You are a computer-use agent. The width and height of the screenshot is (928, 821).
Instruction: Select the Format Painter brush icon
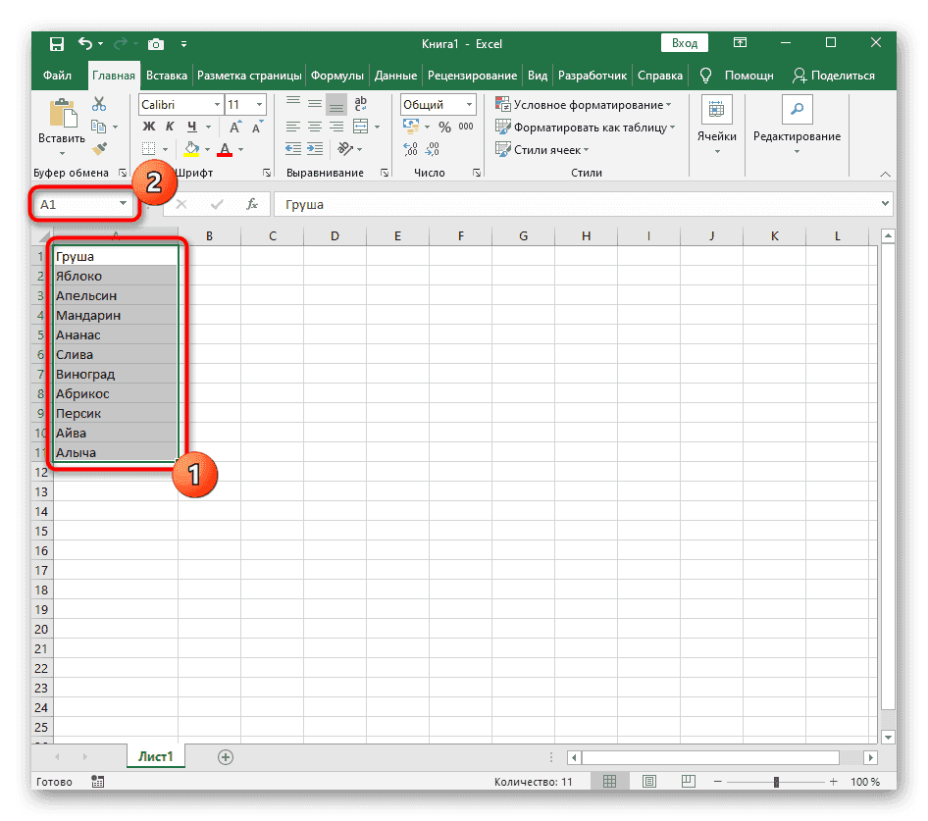[99, 148]
